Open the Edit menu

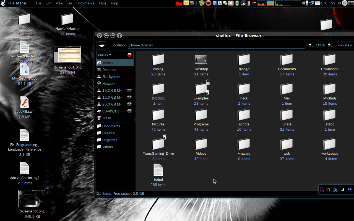click(48, 3)
